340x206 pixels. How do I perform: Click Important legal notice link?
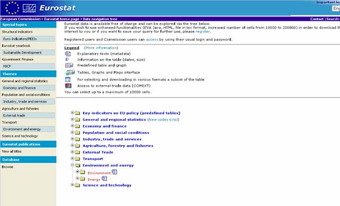click(328, 2)
